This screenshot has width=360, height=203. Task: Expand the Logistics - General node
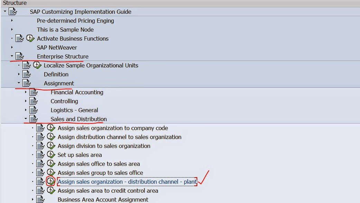(26, 110)
